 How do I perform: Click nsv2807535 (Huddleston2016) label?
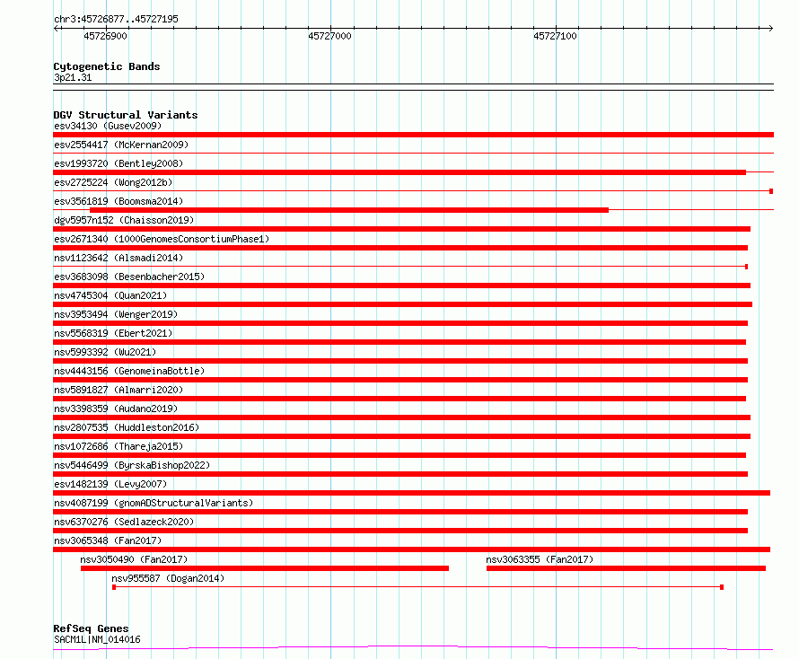click(127, 427)
